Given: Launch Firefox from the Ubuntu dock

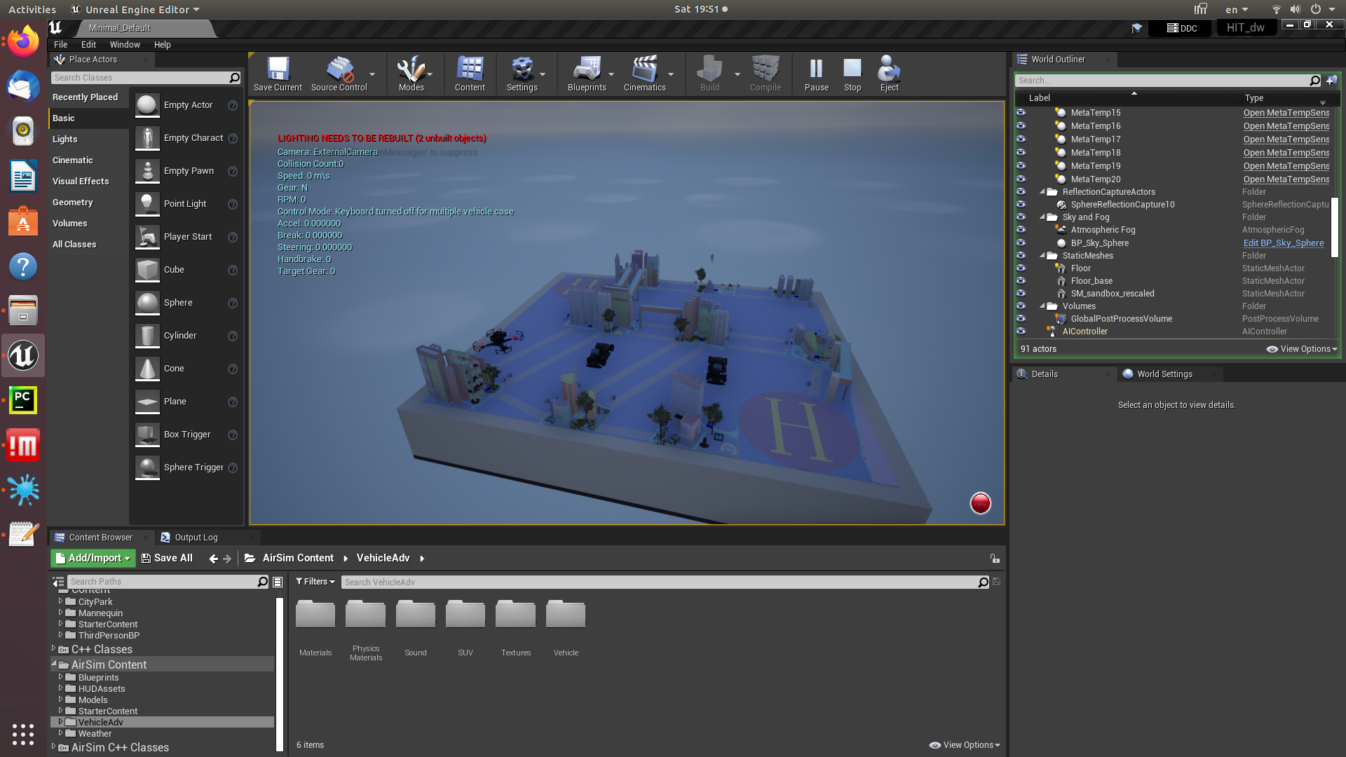Looking at the screenshot, I should click(x=23, y=42).
